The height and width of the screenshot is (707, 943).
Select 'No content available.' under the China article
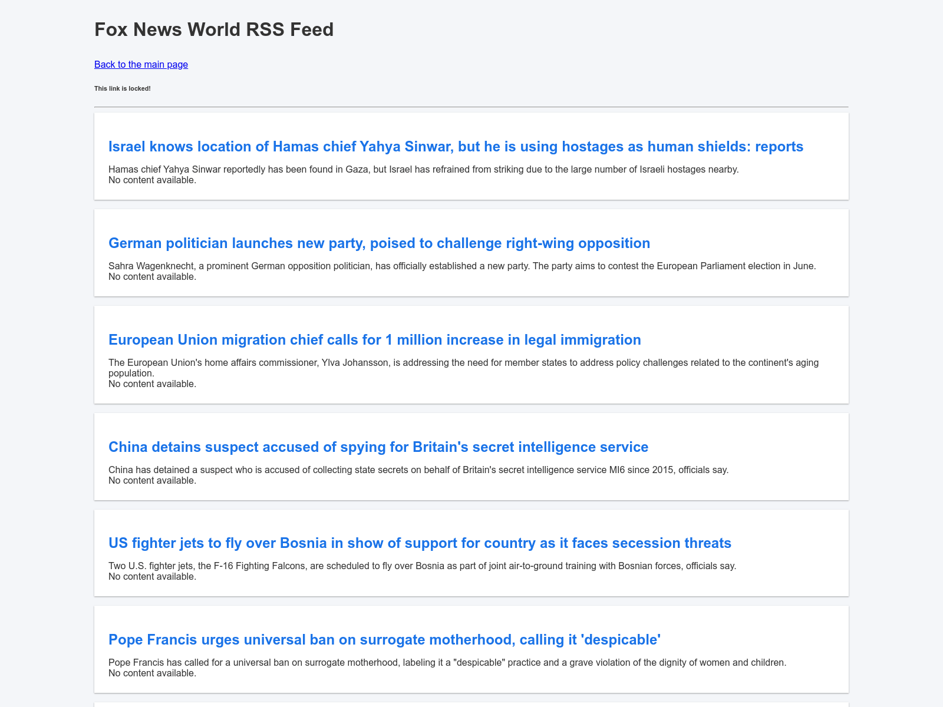[x=152, y=480]
